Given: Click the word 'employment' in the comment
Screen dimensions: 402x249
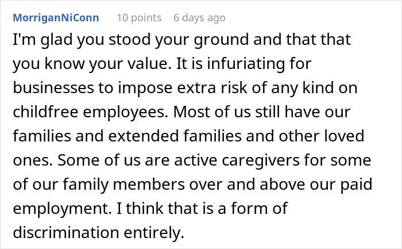Looking at the screenshot, I should (x=60, y=208).
